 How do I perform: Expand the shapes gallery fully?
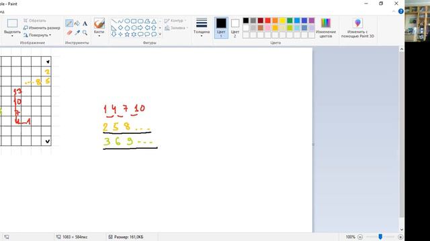160,34
